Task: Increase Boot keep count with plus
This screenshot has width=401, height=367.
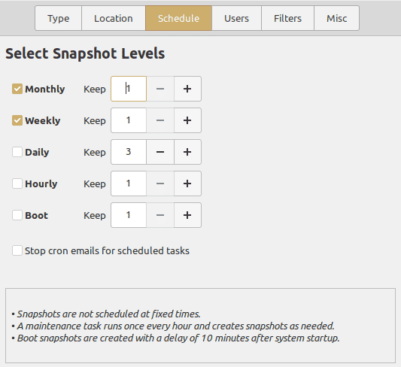Action: 187,215
